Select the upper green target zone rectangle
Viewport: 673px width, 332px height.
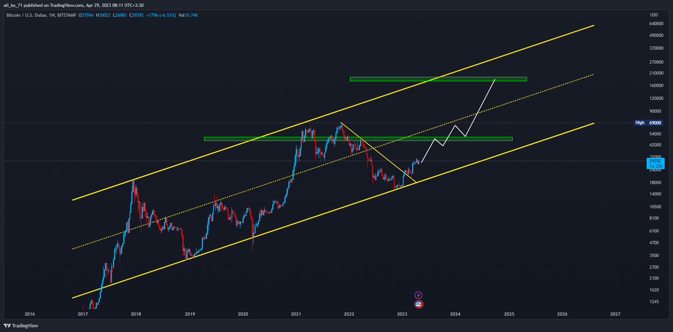click(x=437, y=79)
